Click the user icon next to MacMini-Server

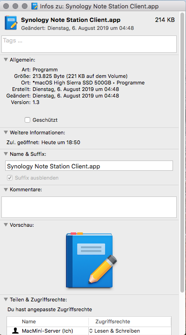(x=15, y=331)
